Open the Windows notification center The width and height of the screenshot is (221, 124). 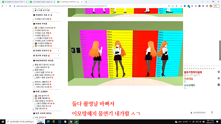(217, 122)
